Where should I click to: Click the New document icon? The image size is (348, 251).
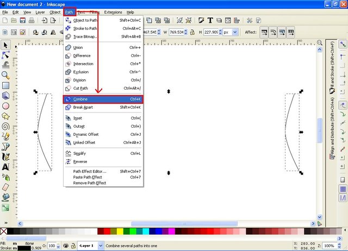5,21
